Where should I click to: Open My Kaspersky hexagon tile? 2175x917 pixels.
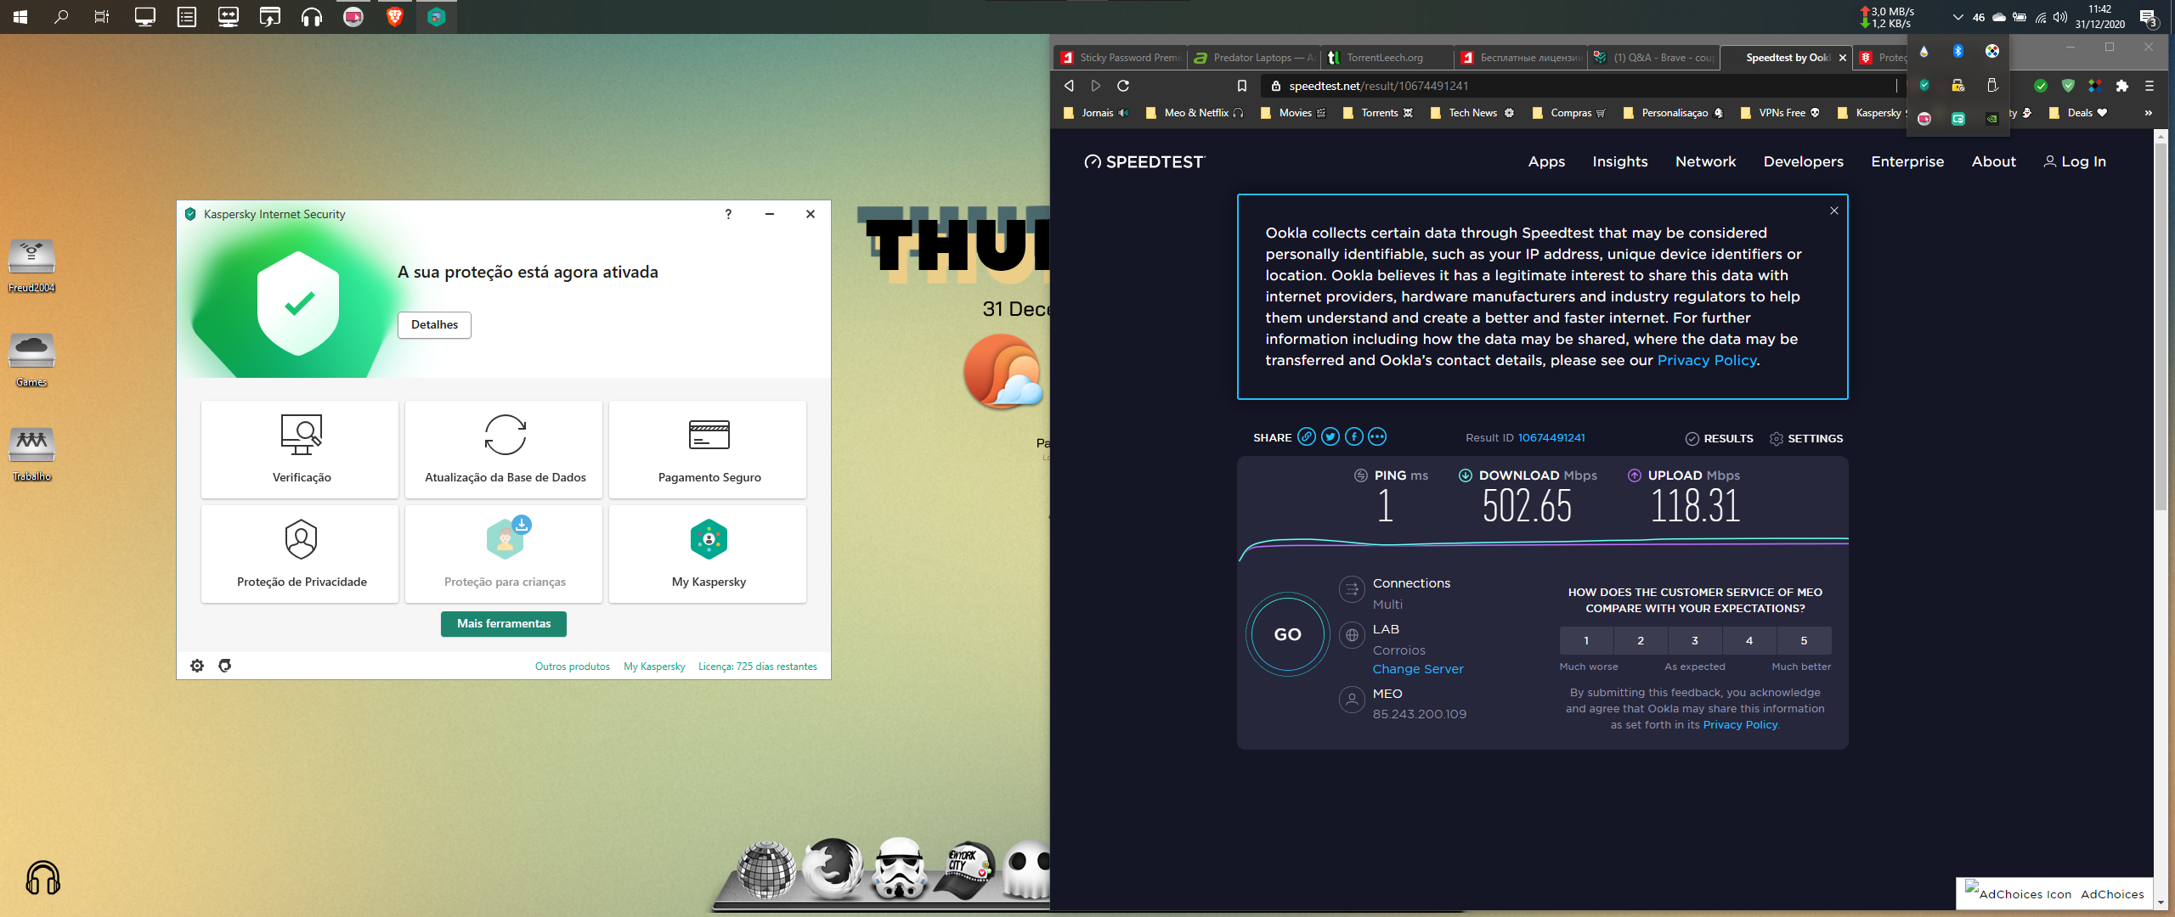click(x=708, y=554)
